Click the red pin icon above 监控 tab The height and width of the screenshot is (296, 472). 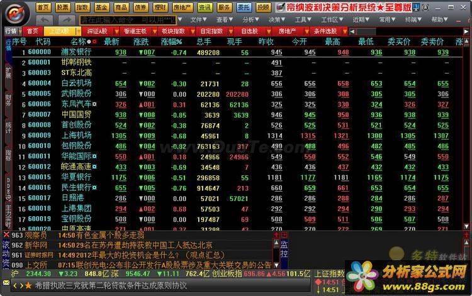284,234
